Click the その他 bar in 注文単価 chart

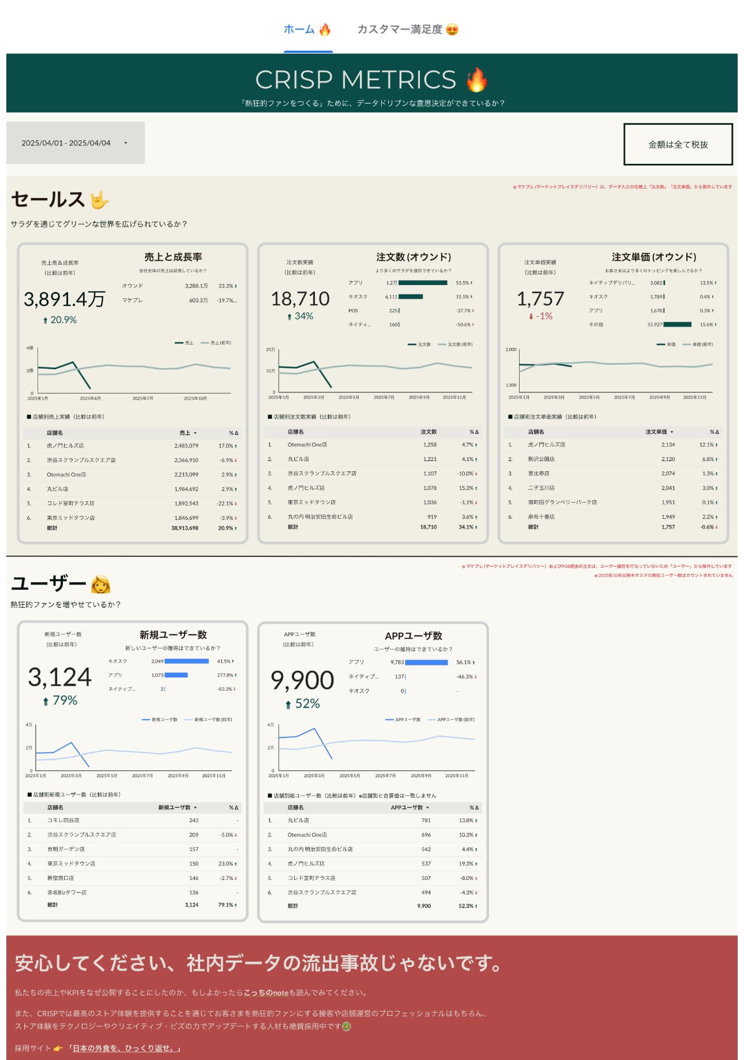[x=677, y=324]
